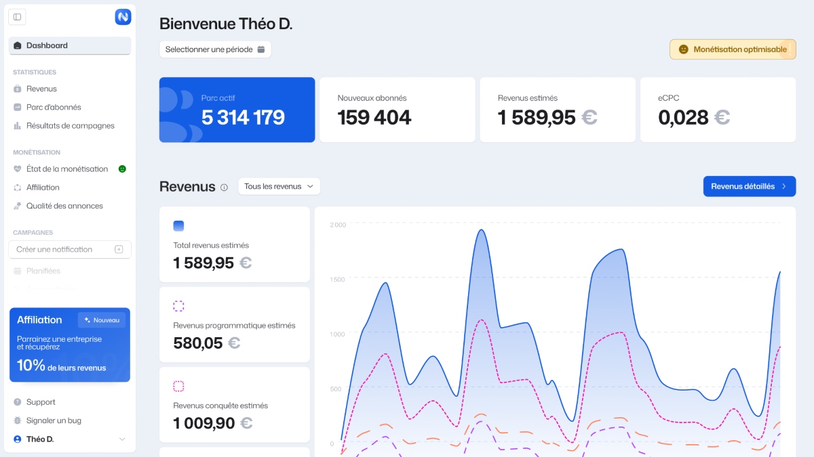
Task: Click the plus icon in Créer une notification
Action: [119, 249]
